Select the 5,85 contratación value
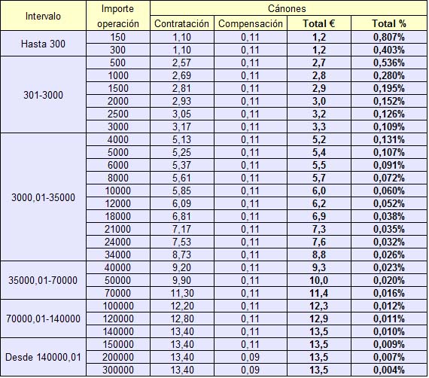The width and height of the screenshot is (429, 378). [x=181, y=191]
